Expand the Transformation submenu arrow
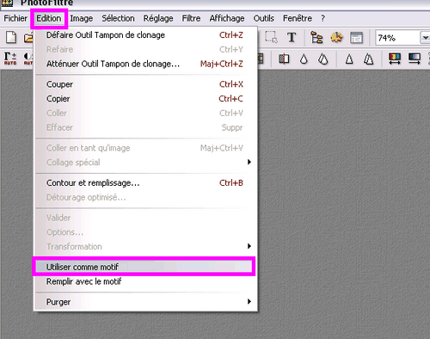 [x=249, y=246]
